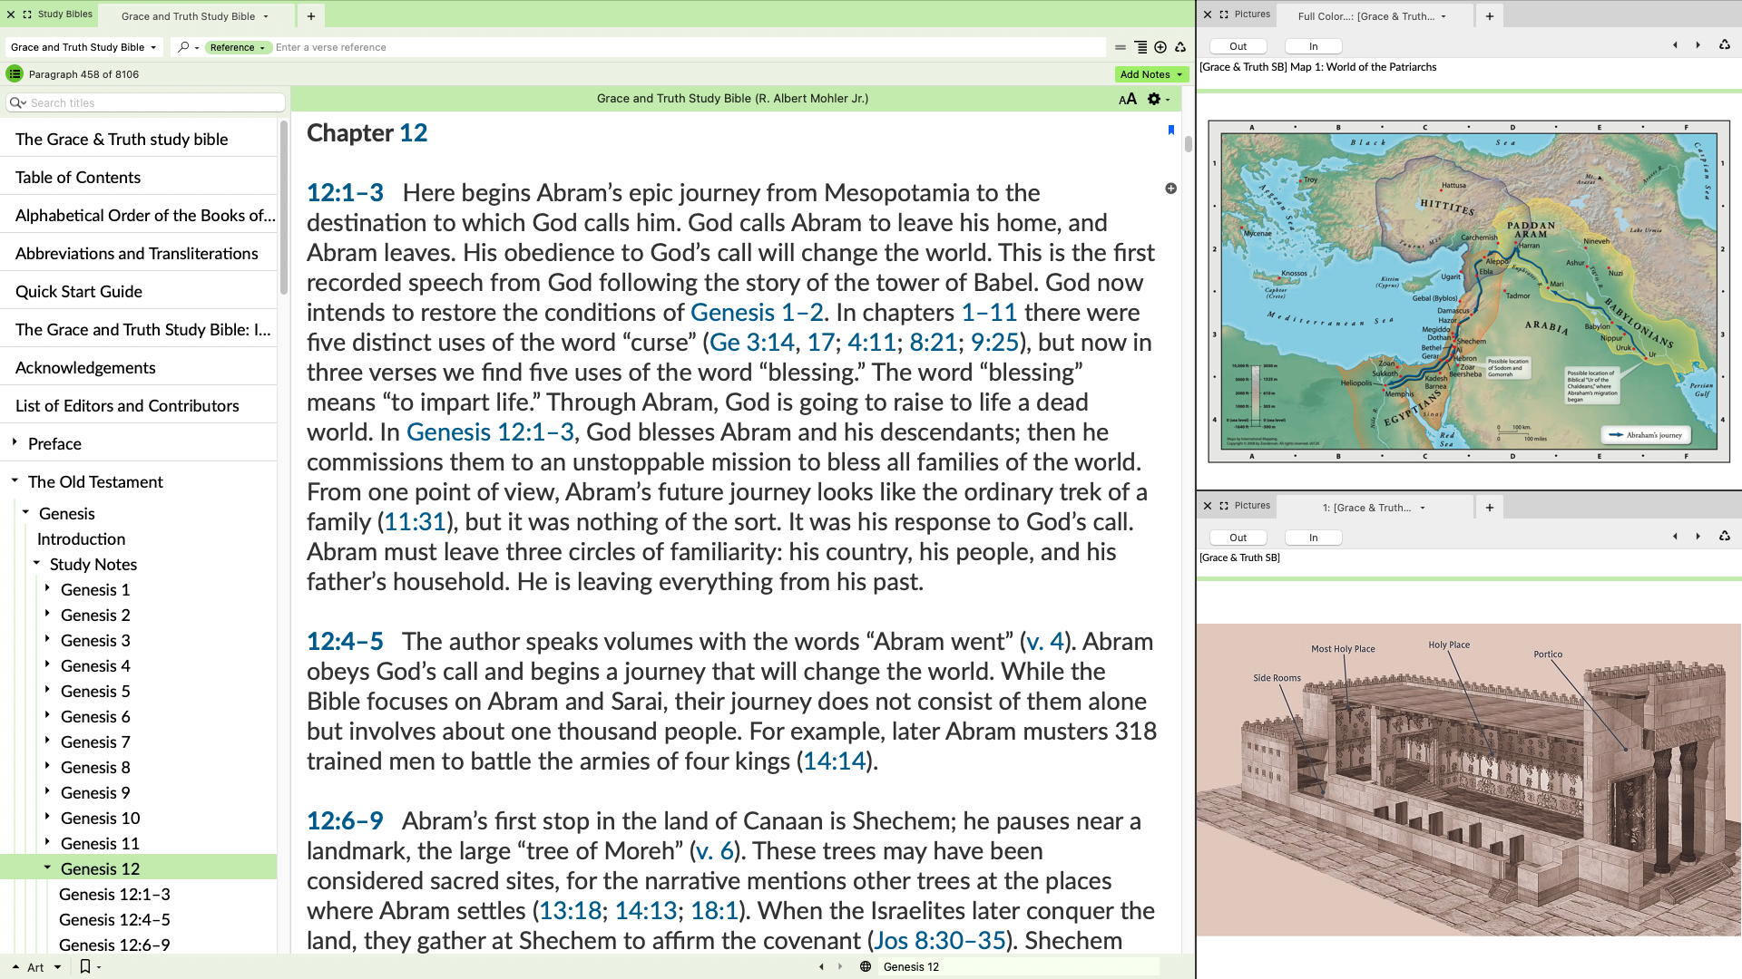
Task: Click the temple cutaway illustration
Action: point(1469,780)
